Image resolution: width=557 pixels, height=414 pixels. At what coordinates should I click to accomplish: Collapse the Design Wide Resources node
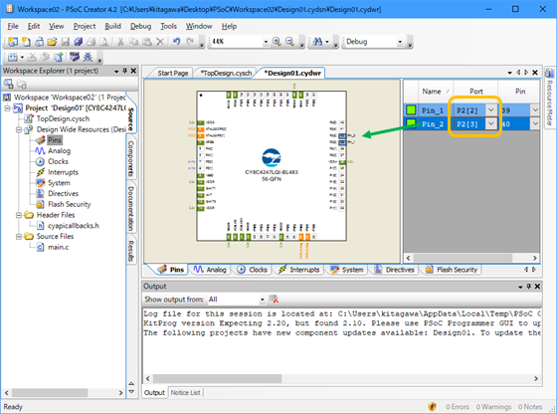point(19,129)
